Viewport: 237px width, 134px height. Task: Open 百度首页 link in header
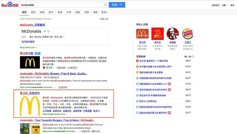pos(215,5)
